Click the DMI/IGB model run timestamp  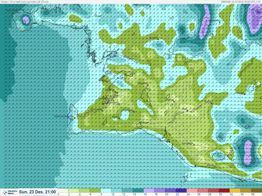(241, 2)
